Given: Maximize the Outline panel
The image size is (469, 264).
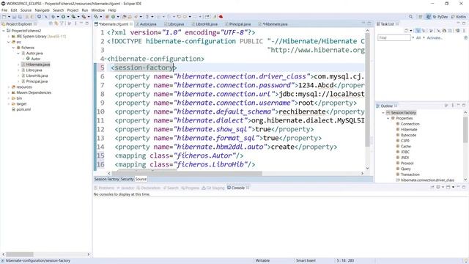Looking at the screenshot, I should tap(464, 106).
